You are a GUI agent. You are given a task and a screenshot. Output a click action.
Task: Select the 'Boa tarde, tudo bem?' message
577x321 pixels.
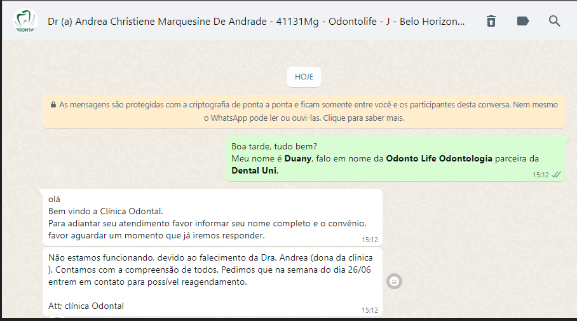click(x=396, y=159)
